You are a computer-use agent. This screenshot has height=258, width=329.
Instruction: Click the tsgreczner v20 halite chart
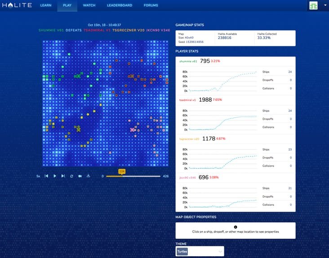220,159
